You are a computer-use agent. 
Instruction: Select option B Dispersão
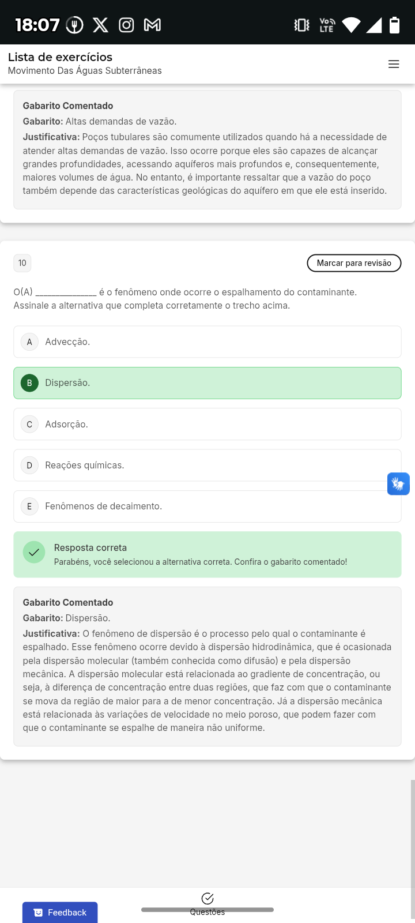[207, 383]
